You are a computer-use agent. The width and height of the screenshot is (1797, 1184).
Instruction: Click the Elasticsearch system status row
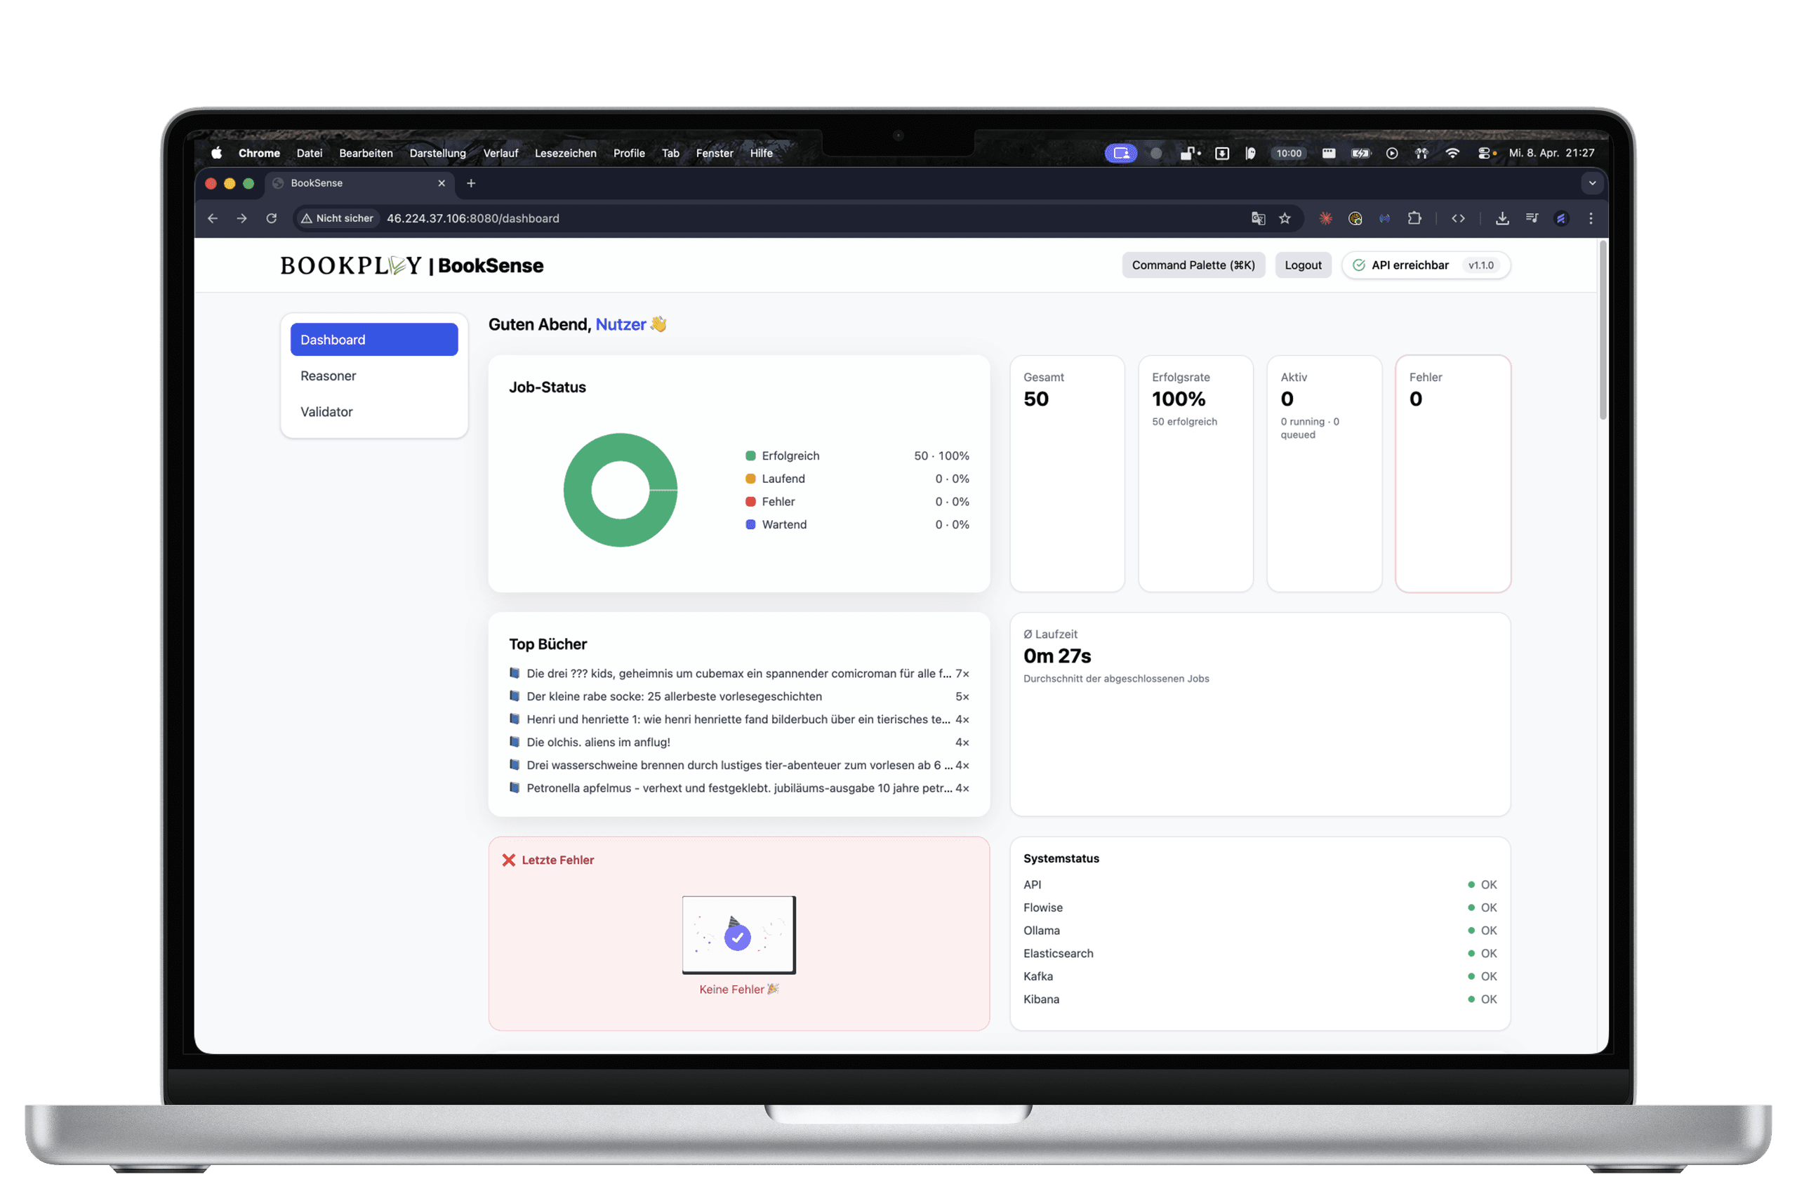tap(1260, 954)
